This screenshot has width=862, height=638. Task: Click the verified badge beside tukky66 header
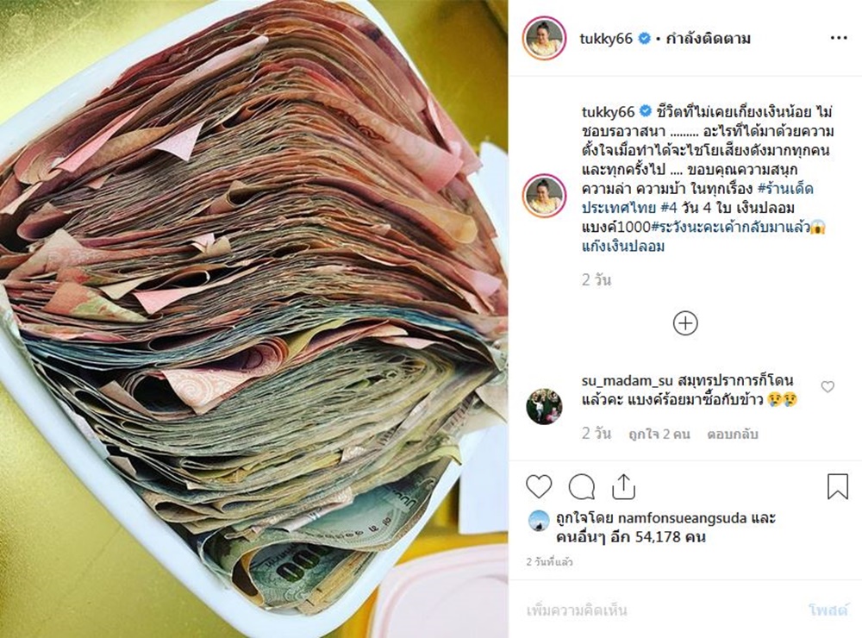point(644,39)
